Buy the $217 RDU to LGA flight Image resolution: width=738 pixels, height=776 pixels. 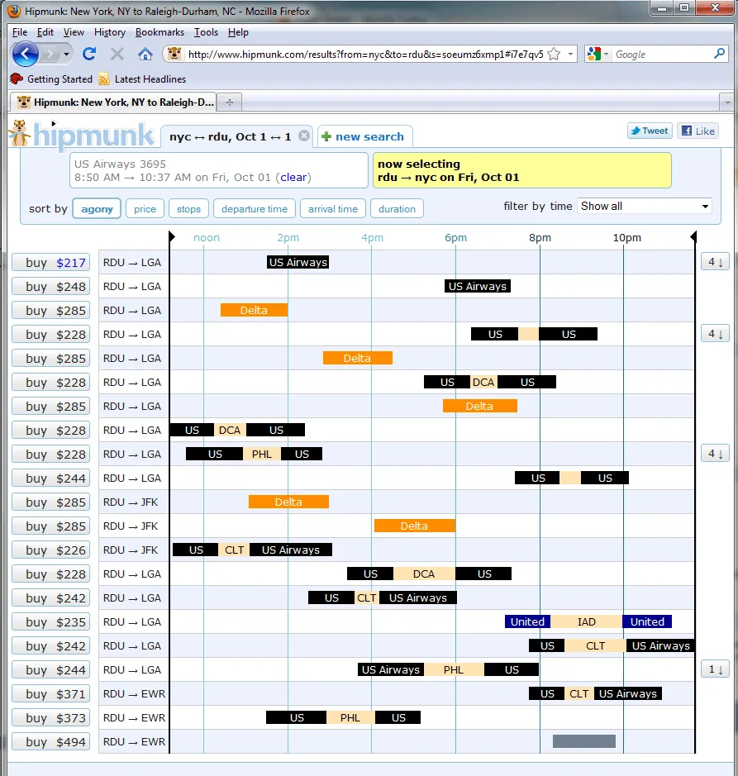point(51,262)
